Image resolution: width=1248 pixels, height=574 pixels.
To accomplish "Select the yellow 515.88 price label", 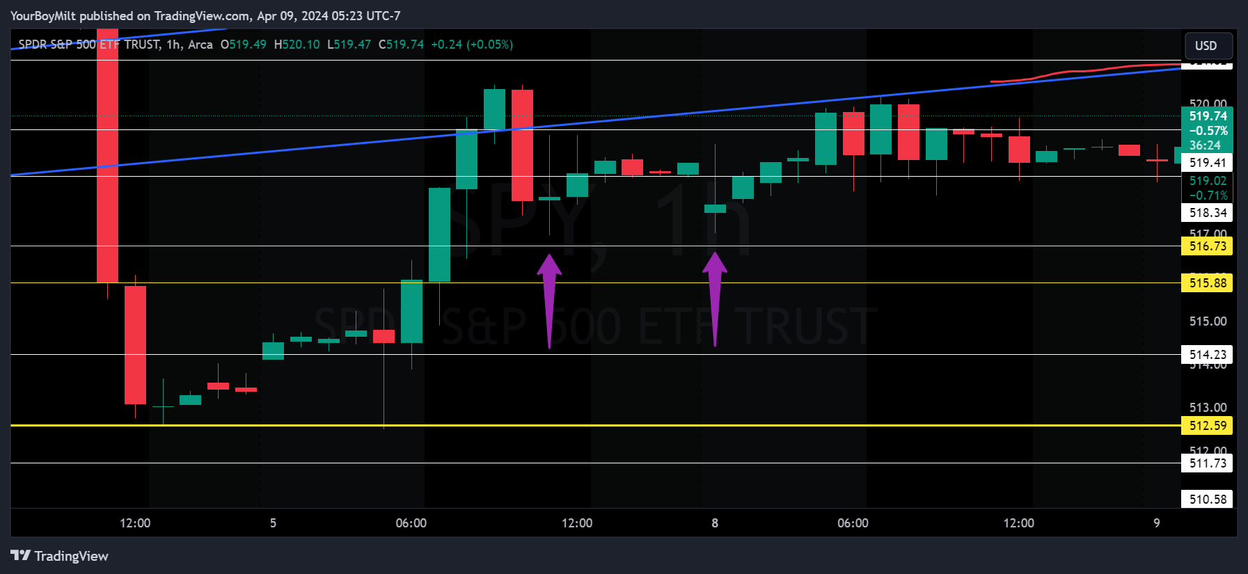I will 1207,283.
